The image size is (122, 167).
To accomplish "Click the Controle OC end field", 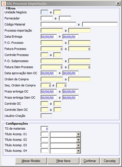I will coord(57,104).
